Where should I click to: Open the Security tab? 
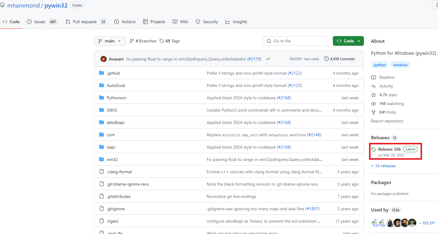pos(207,22)
